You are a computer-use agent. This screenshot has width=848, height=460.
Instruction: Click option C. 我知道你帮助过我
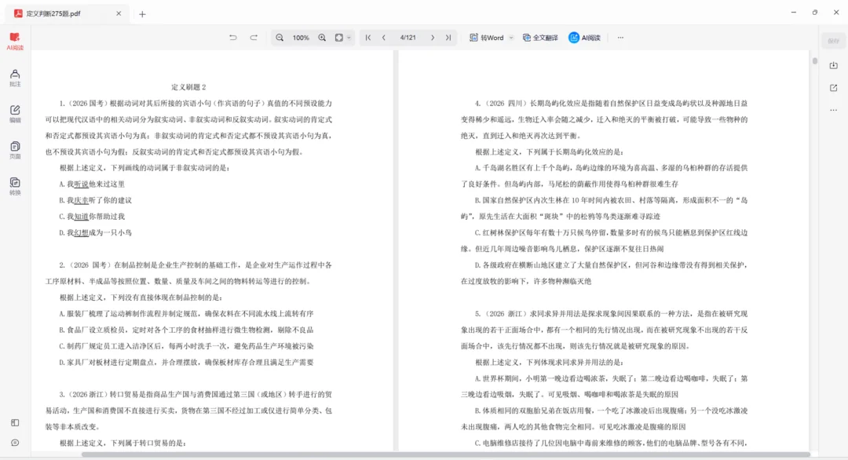92,217
